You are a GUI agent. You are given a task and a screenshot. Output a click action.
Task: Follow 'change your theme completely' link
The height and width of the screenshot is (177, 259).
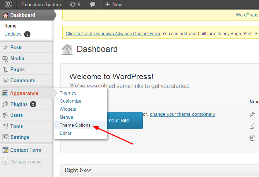(x=182, y=114)
